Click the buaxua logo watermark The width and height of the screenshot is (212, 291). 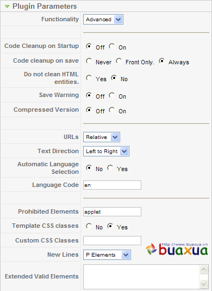[177, 249]
